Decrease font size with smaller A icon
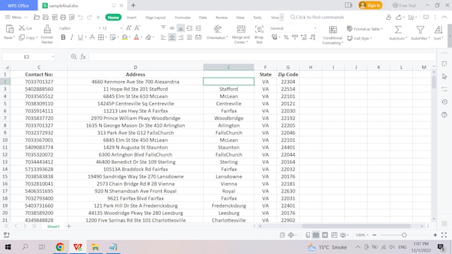Screen dimensions: 452x254 coord(137,28)
